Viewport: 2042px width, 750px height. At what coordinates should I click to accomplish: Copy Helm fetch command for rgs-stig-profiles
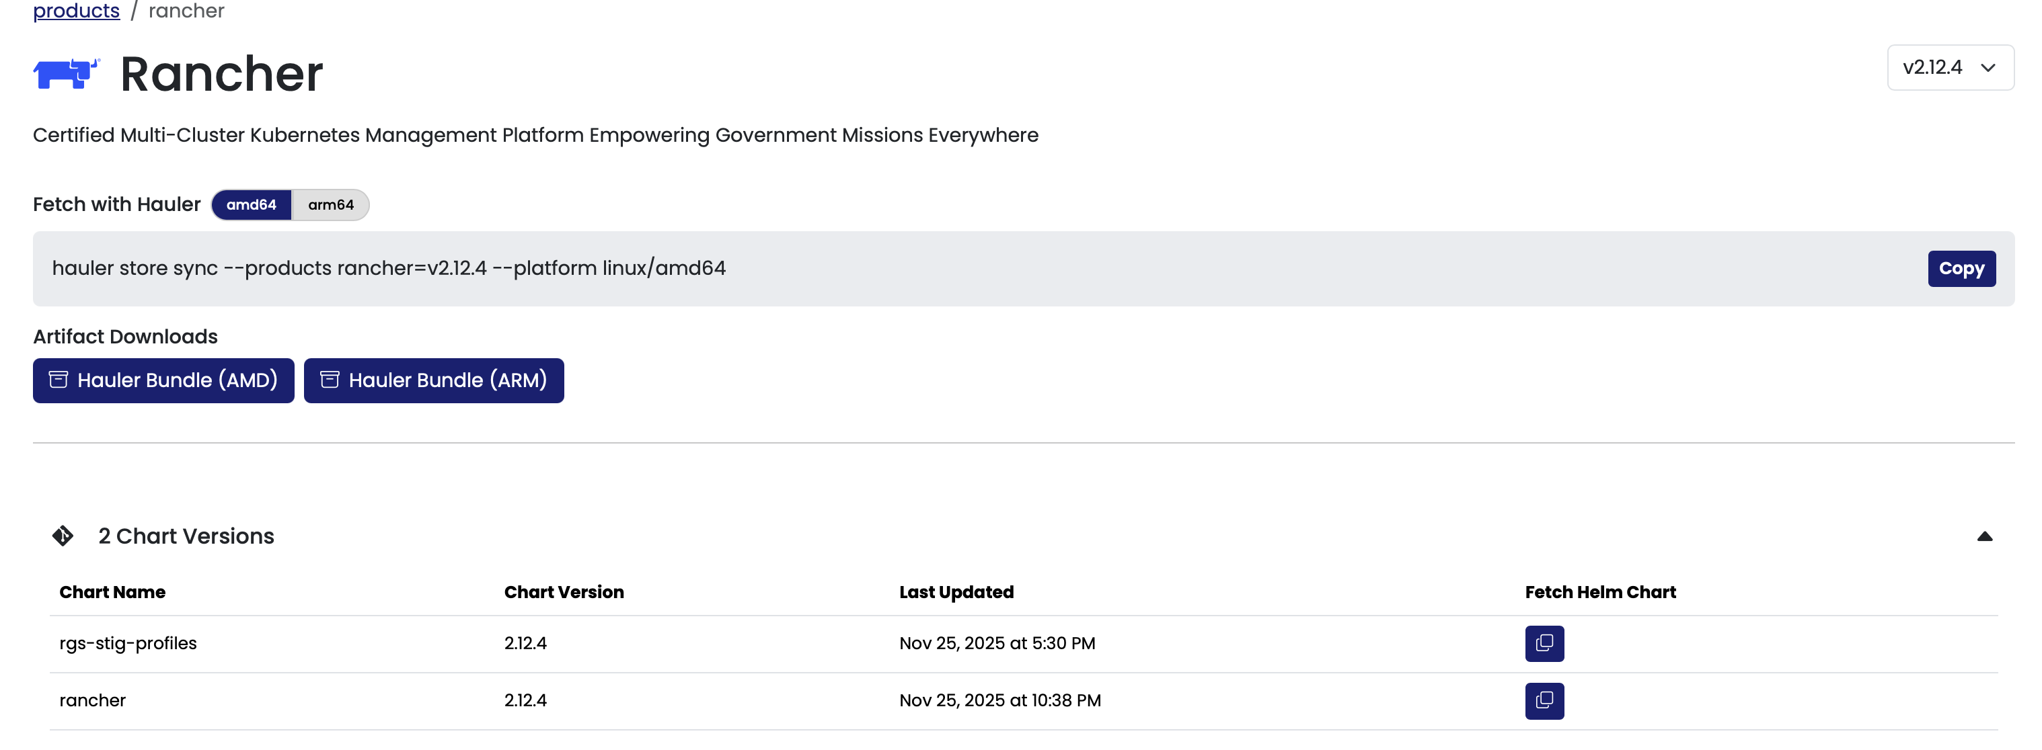1544,643
